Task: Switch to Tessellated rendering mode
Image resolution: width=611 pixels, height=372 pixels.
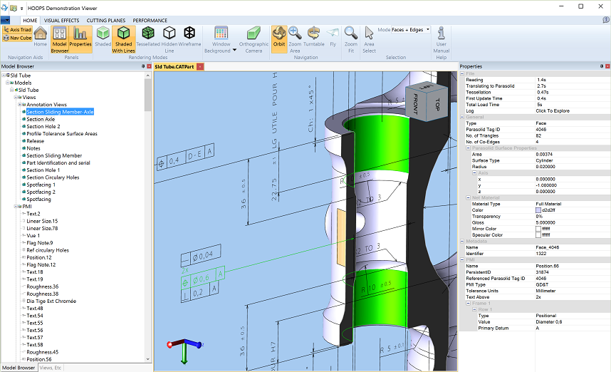Action: point(148,36)
